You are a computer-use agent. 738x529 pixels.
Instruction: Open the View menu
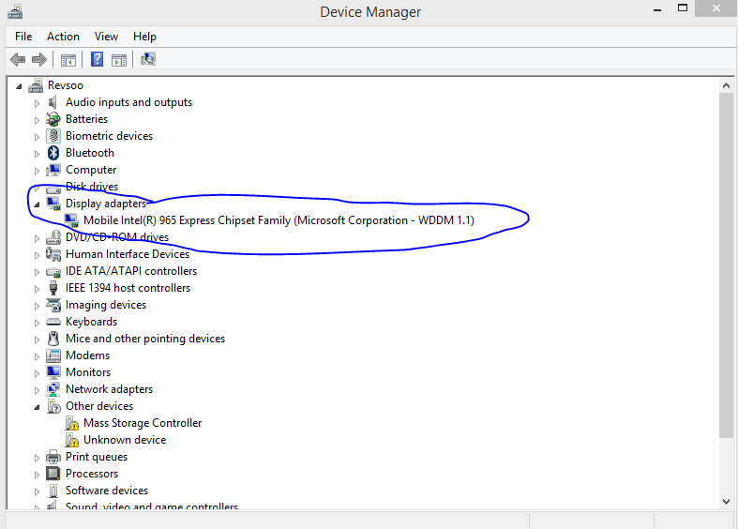[x=106, y=37]
